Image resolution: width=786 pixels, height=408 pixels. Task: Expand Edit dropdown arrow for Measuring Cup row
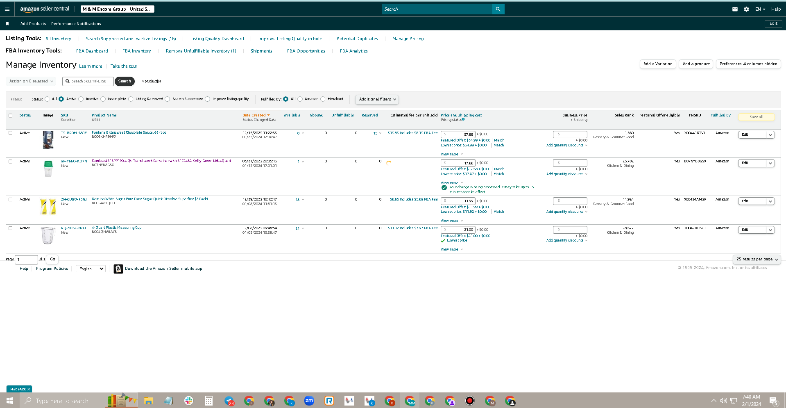point(770,230)
